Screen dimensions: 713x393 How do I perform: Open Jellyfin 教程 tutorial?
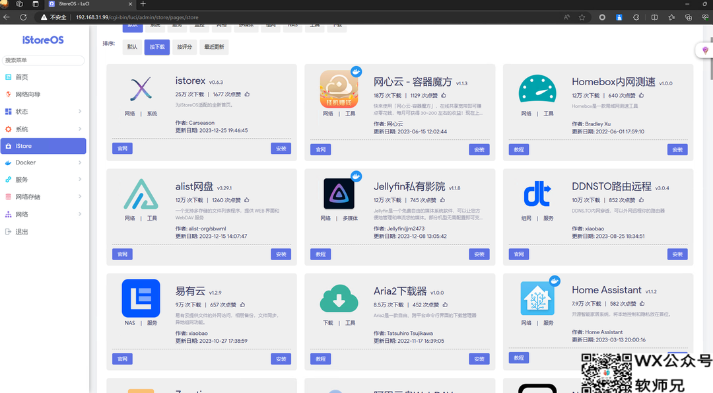tap(321, 254)
